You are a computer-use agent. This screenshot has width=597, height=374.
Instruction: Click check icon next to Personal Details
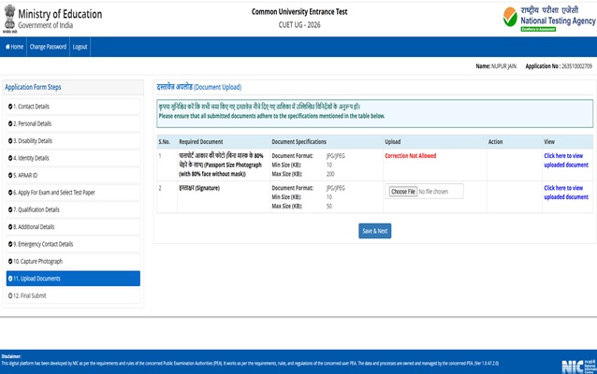10,123
